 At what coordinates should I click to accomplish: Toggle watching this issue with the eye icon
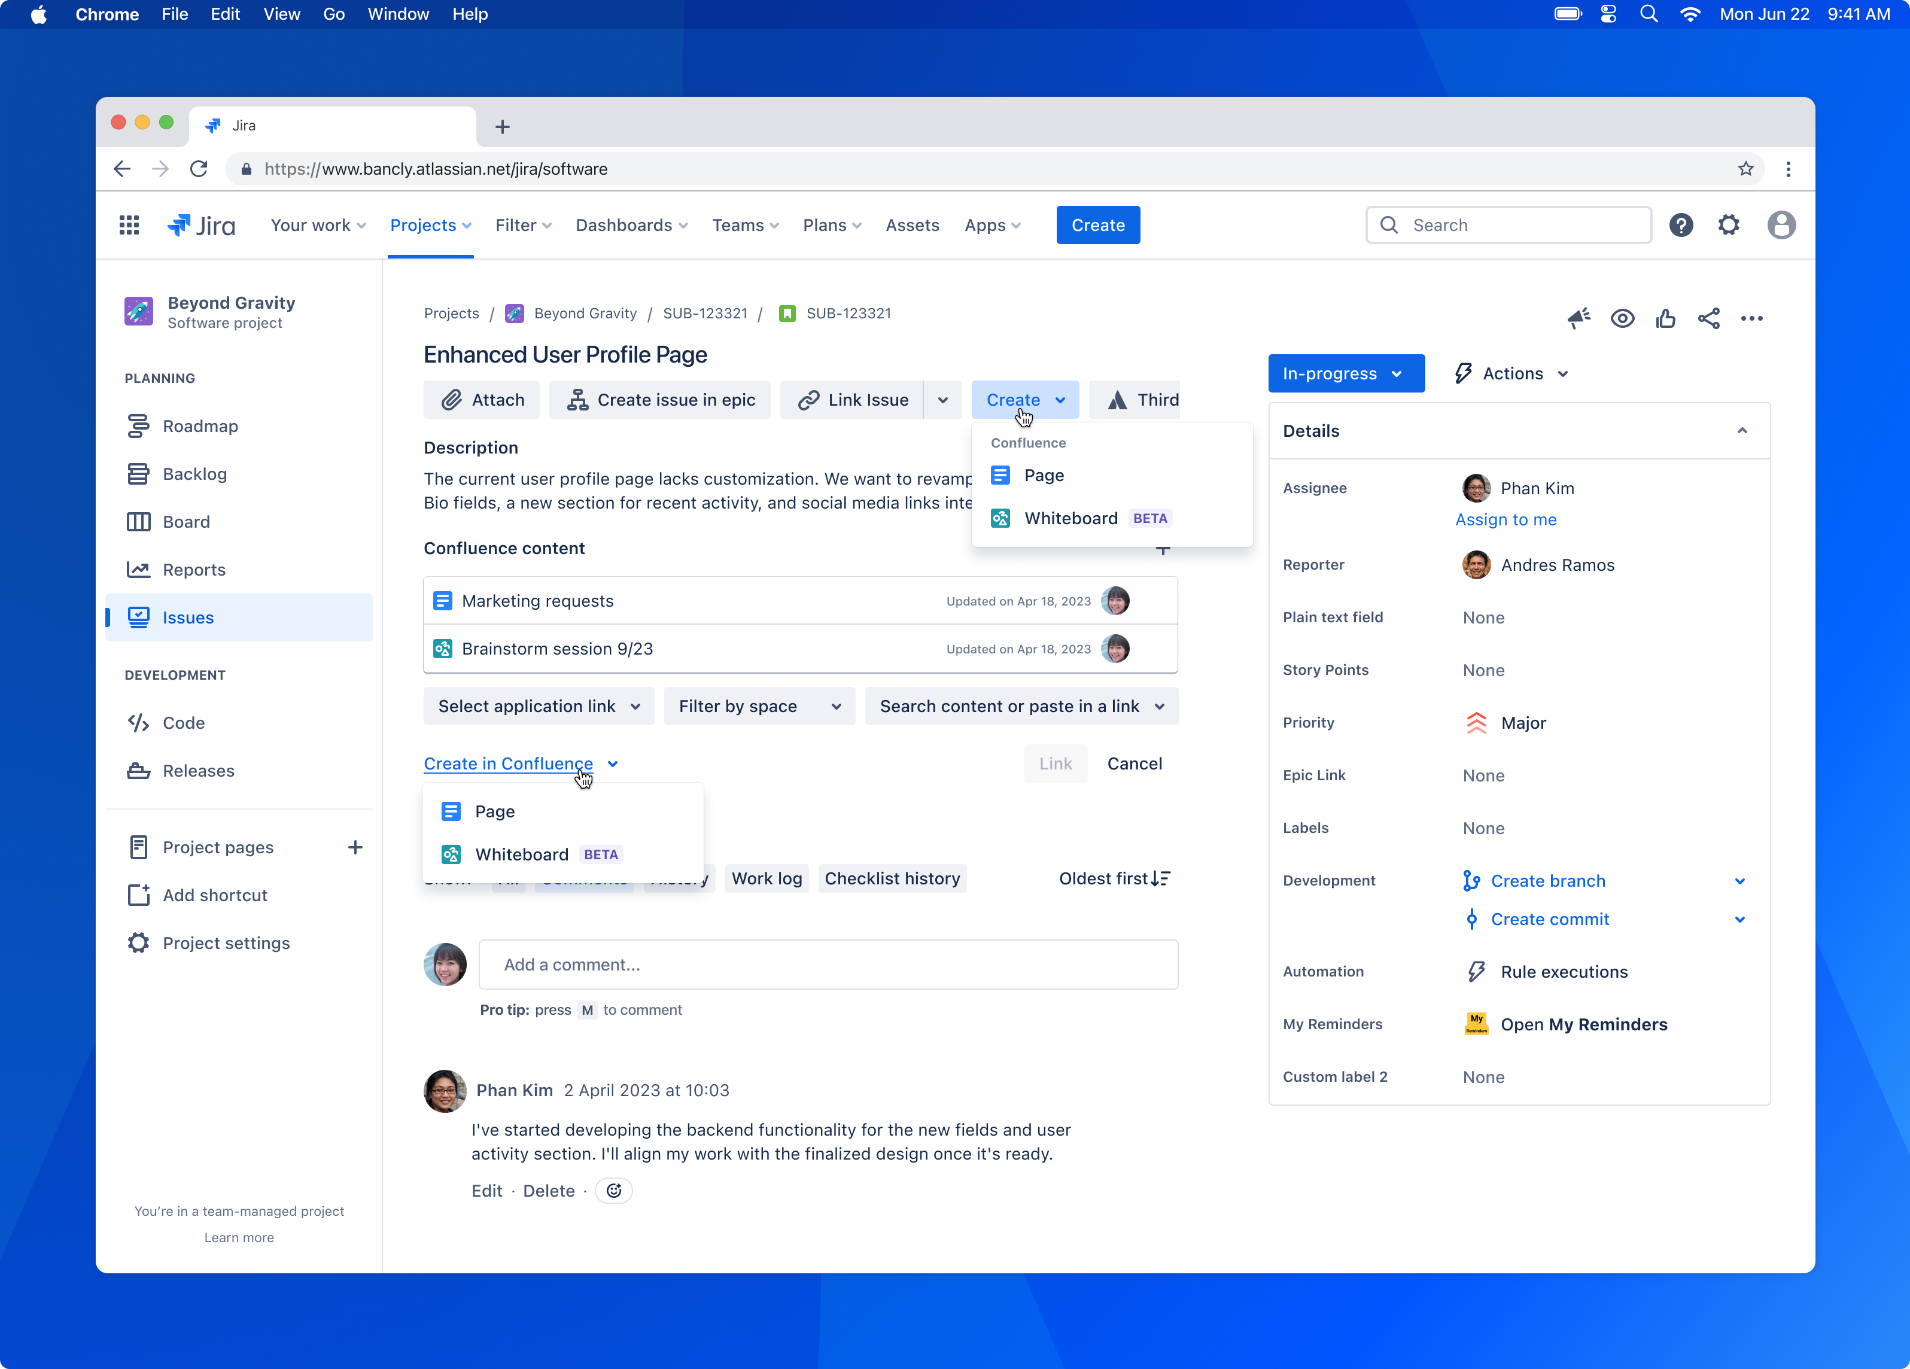[x=1623, y=318]
